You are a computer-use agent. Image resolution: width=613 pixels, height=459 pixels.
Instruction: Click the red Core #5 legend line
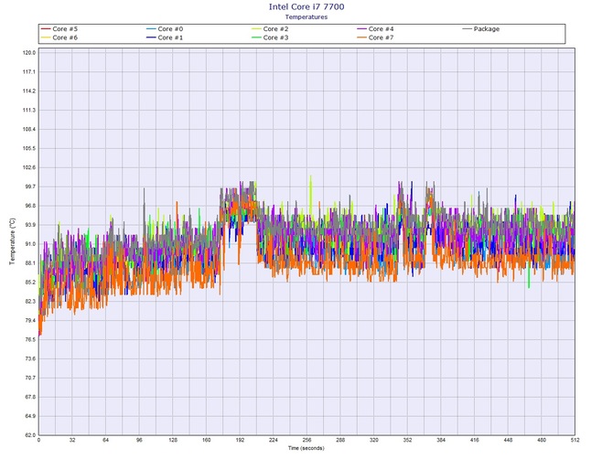pos(46,29)
